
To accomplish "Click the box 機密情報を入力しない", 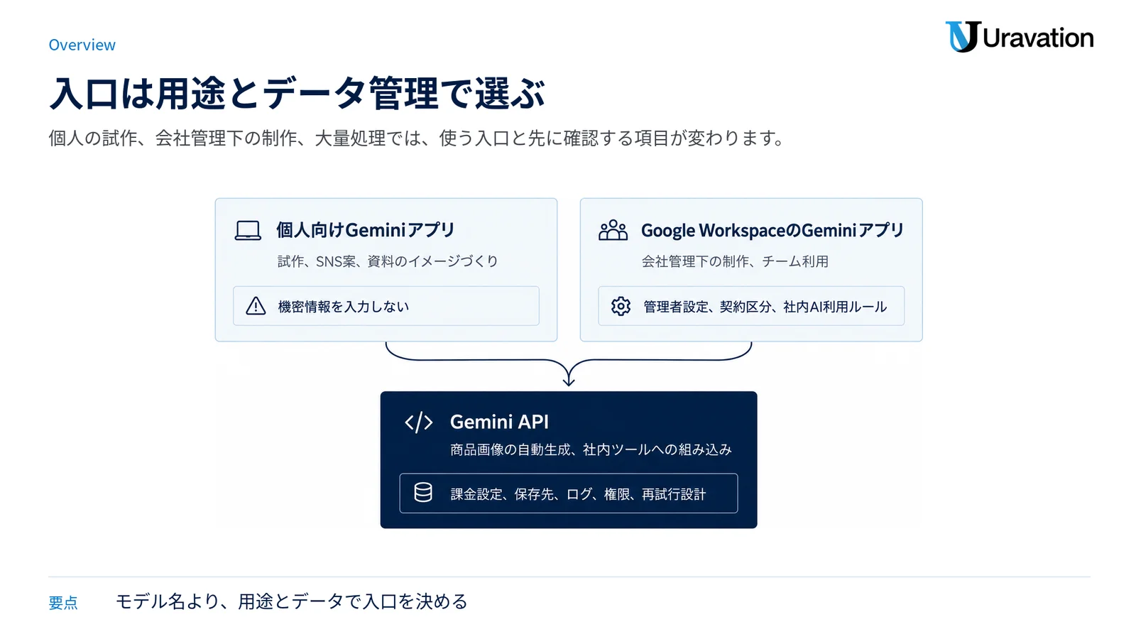I will click(386, 306).
